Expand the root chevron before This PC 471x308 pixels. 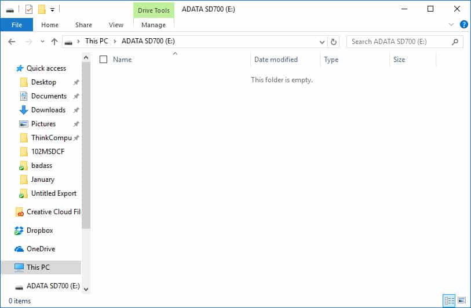[79, 42]
